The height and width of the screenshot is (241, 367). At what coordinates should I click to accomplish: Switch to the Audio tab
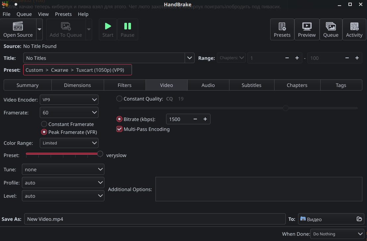point(208,85)
